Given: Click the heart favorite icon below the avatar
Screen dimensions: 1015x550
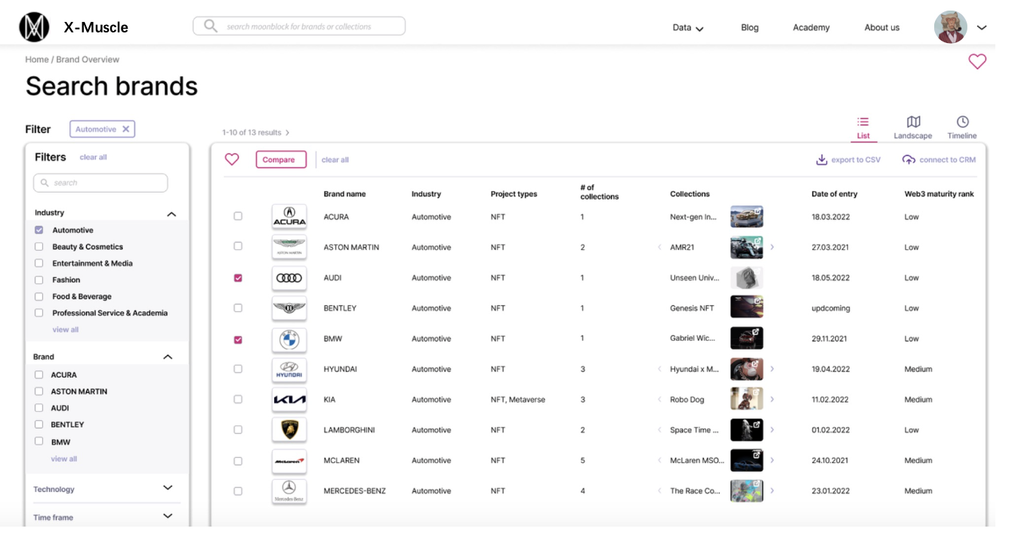Looking at the screenshot, I should pyautogui.click(x=977, y=62).
